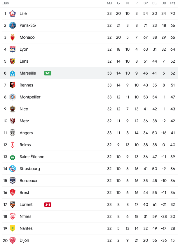This screenshot has height=247, width=178.
Task: Open the Paris-SG club logo
Action: (13, 25)
